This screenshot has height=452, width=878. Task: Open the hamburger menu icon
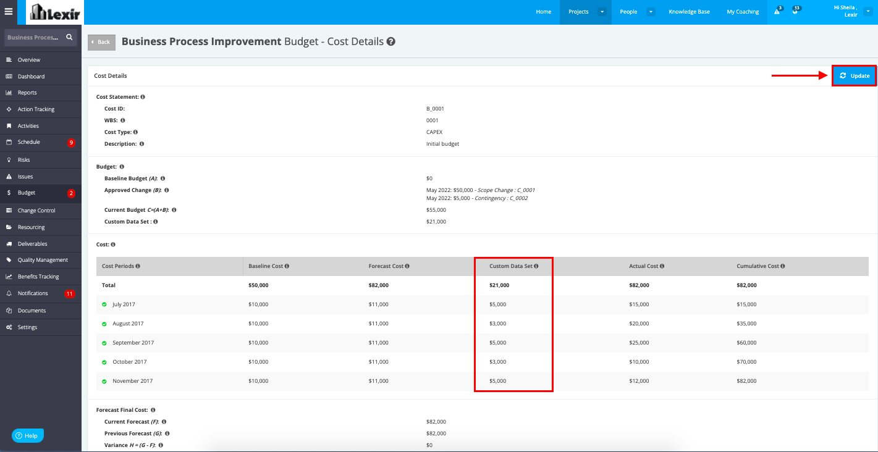(8, 12)
